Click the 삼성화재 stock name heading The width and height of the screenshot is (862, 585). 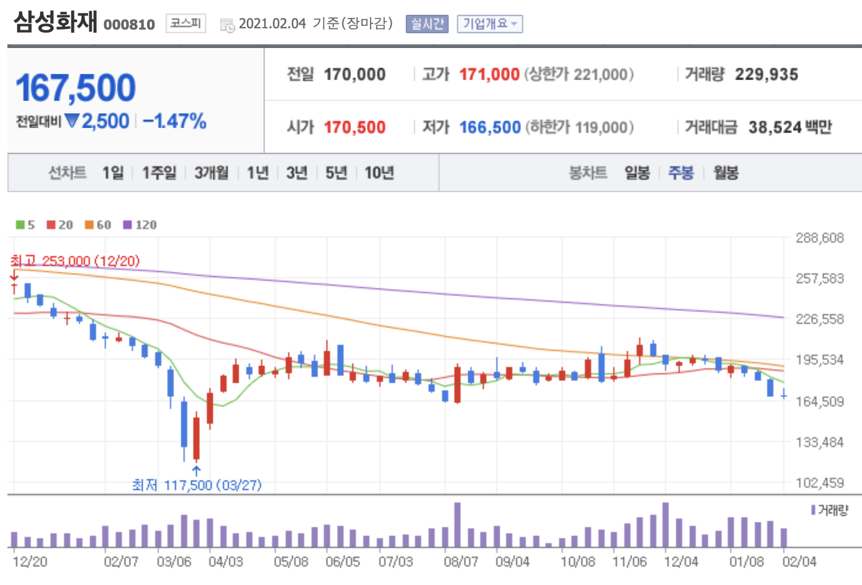(x=55, y=22)
